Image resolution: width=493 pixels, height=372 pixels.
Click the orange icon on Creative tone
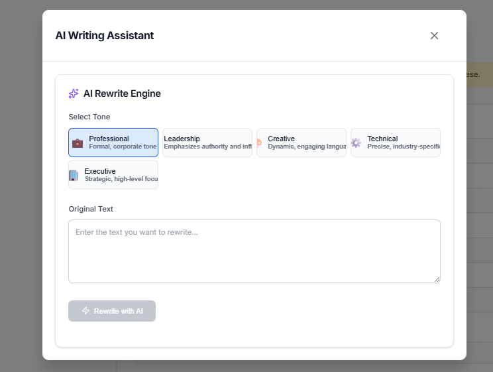point(259,143)
